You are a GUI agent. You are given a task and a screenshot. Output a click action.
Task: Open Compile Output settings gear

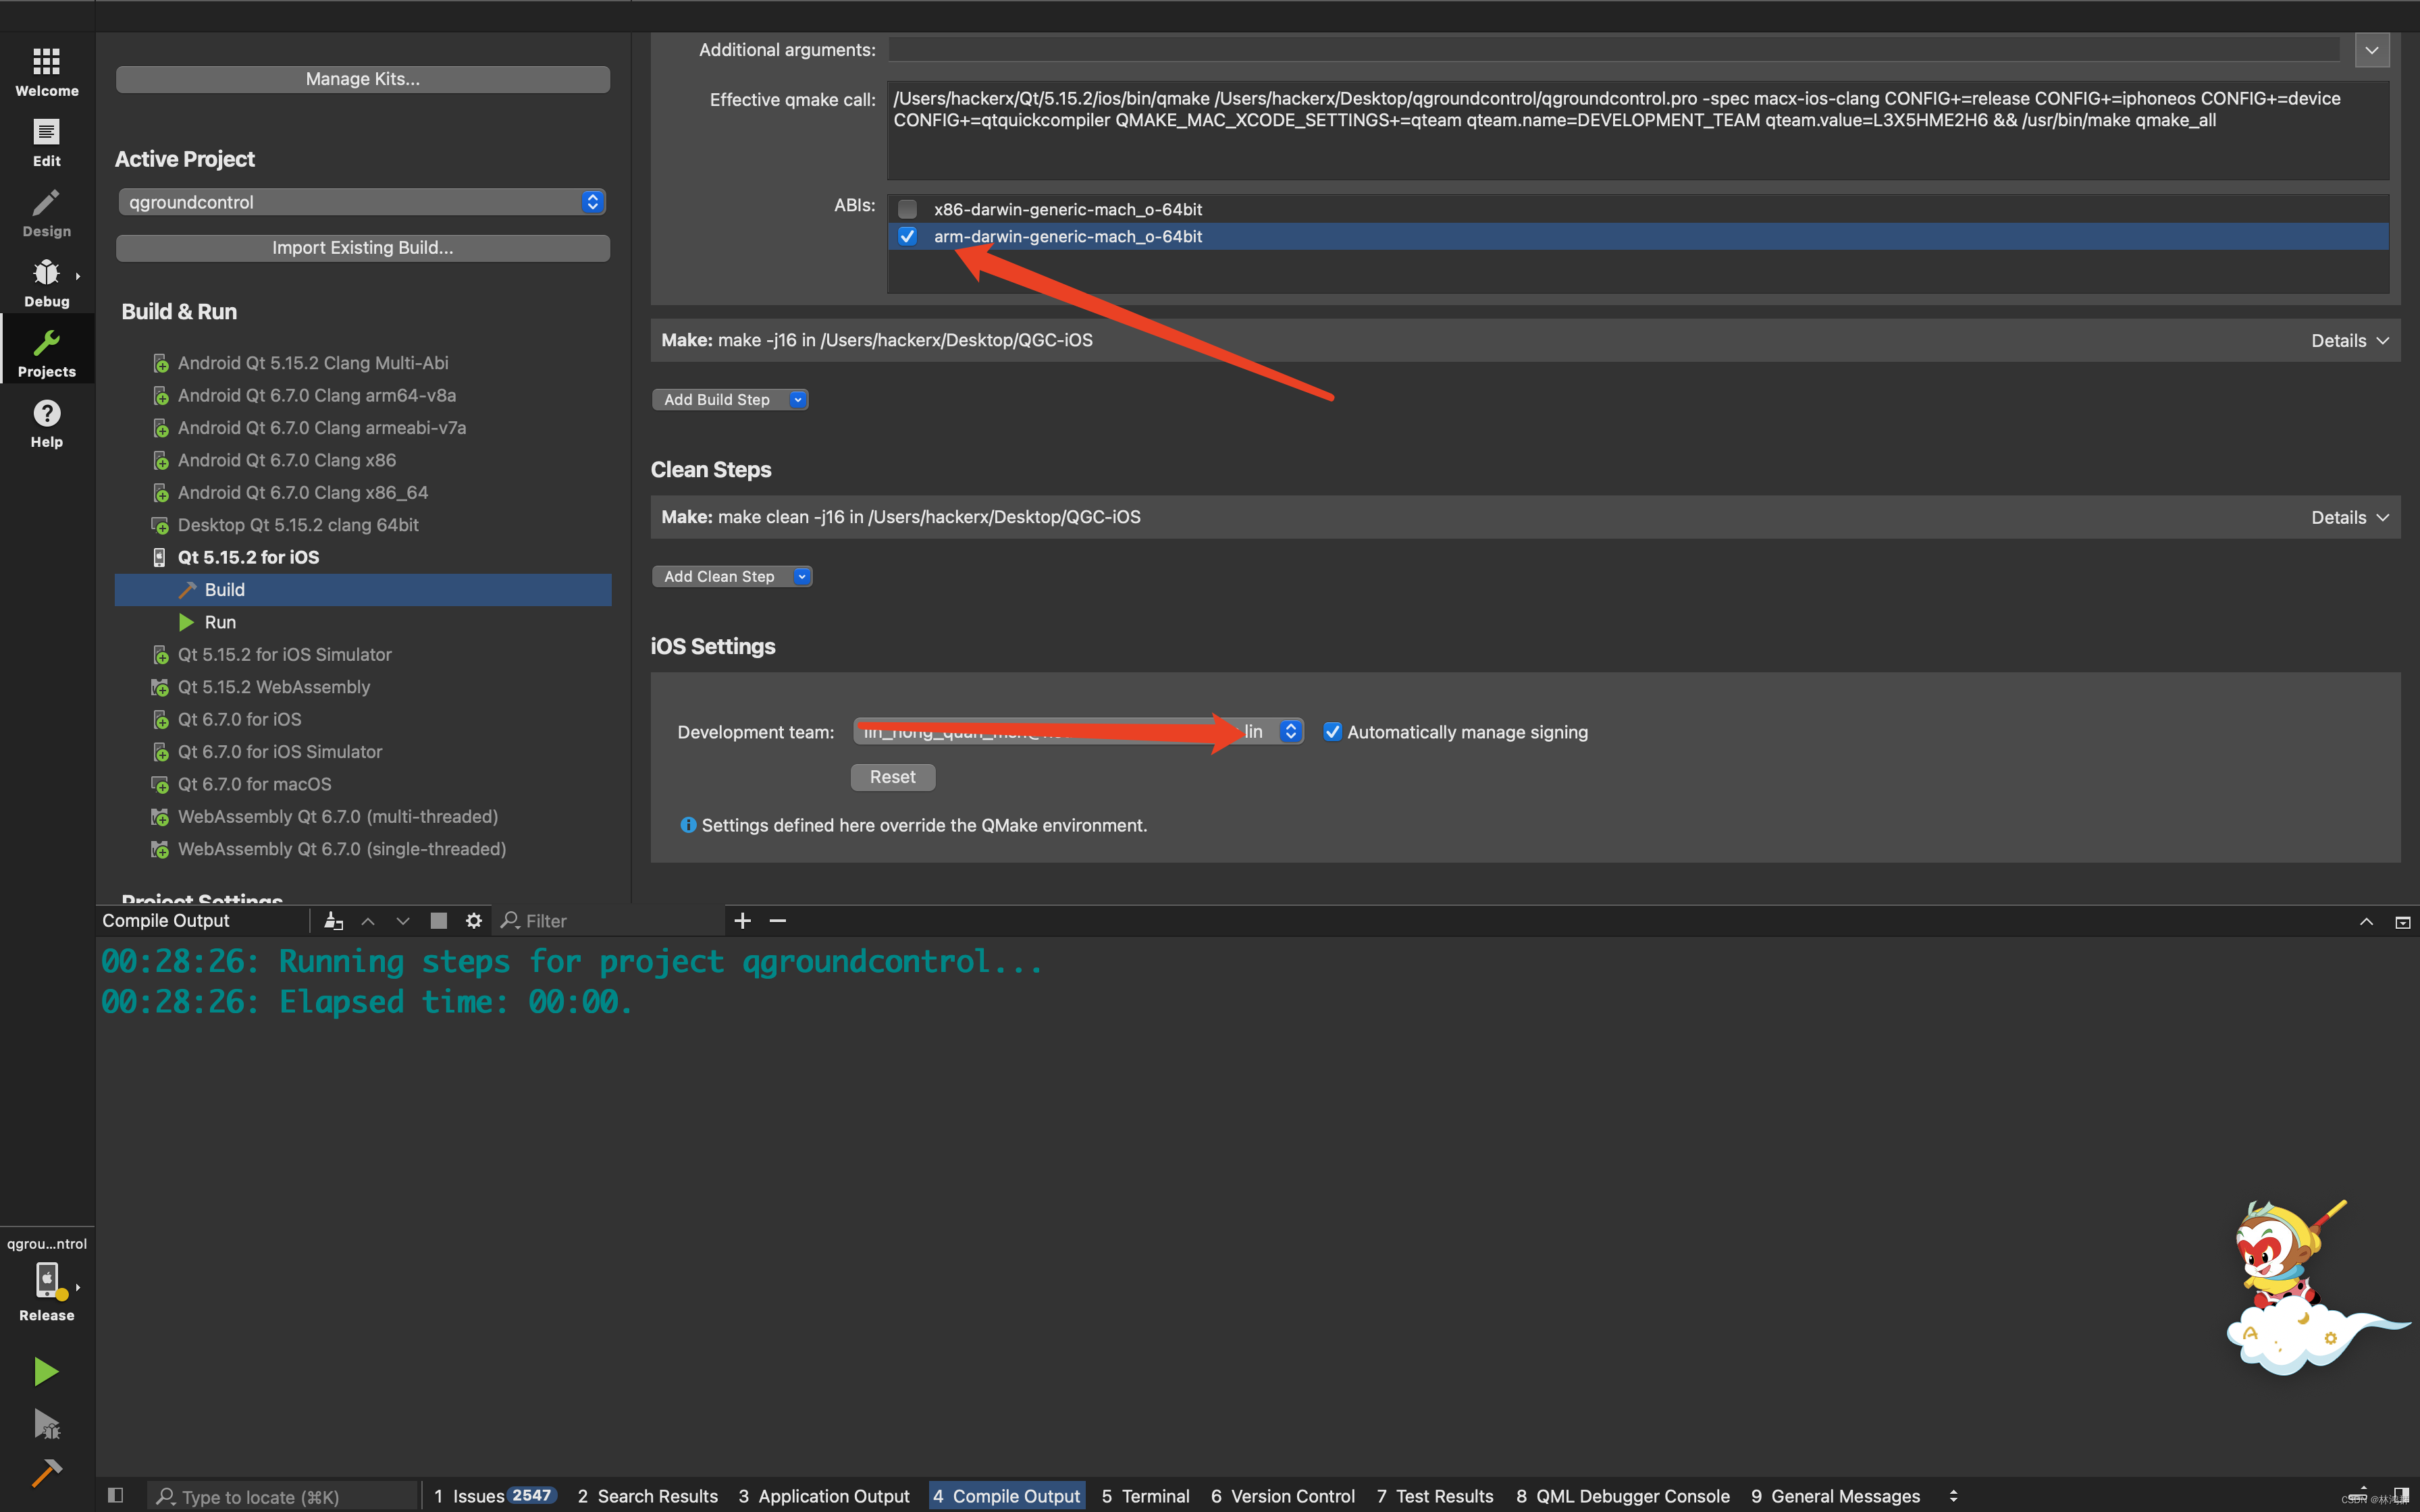tap(474, 920)
